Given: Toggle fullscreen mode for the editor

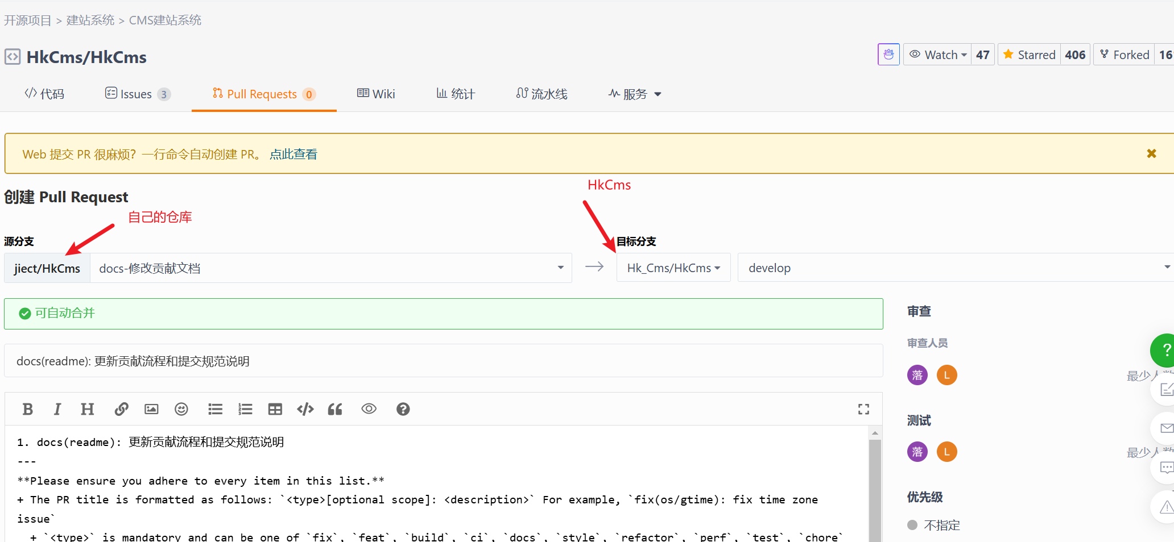Looking at the screenshot, I should click(863, 409).
